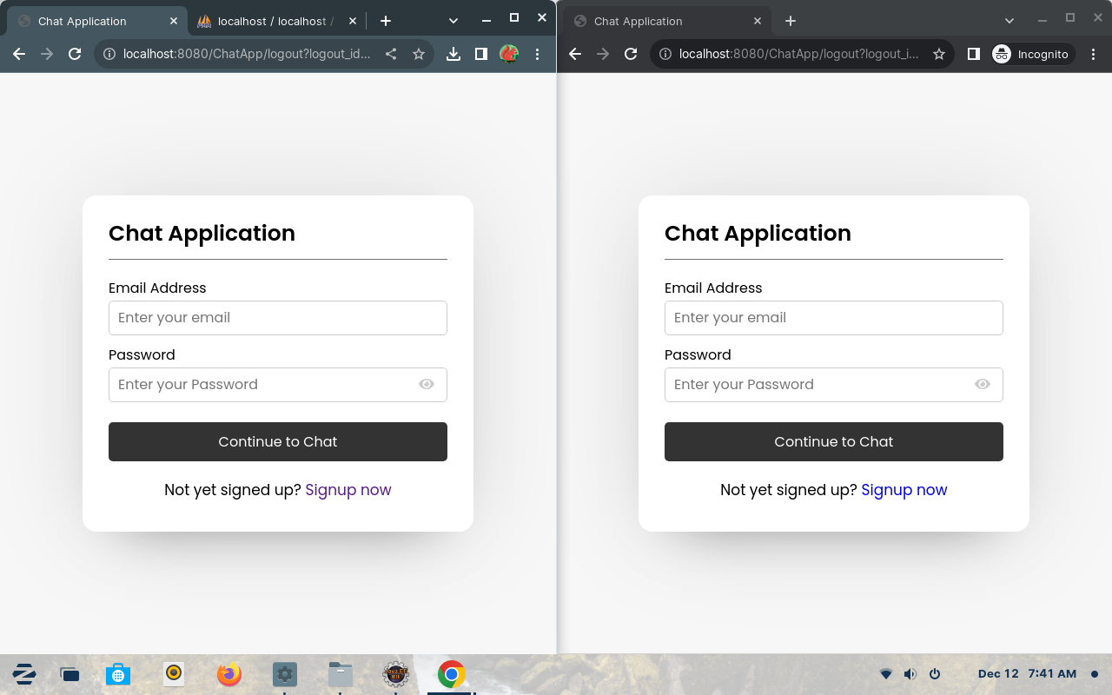The image size is (1112, 695).
Task: Reload the page in the left browser window
Action: (75, 54)
